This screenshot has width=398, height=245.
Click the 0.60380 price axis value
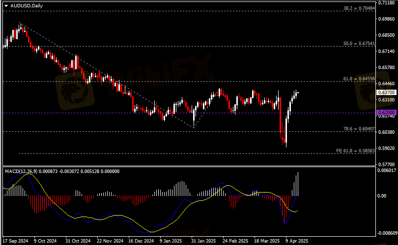coord(386,132)
